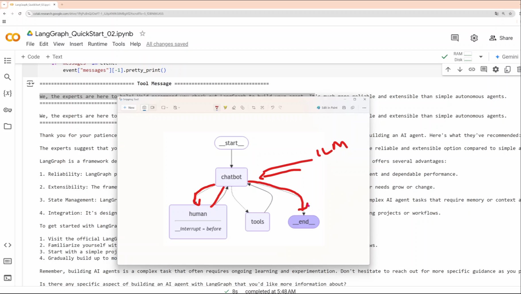Open the Gemini assistant

507,57
